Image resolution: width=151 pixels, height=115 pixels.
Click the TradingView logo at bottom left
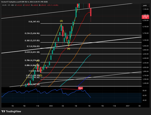(11, 111)
